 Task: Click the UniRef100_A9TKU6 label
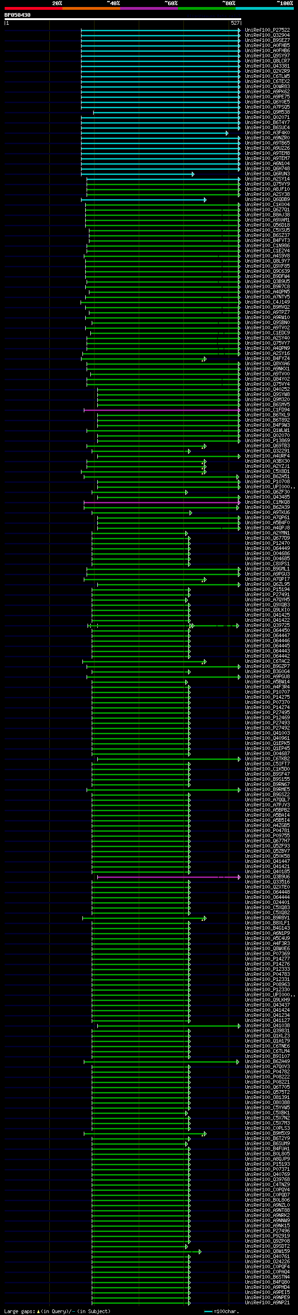[x=267, y=513]
